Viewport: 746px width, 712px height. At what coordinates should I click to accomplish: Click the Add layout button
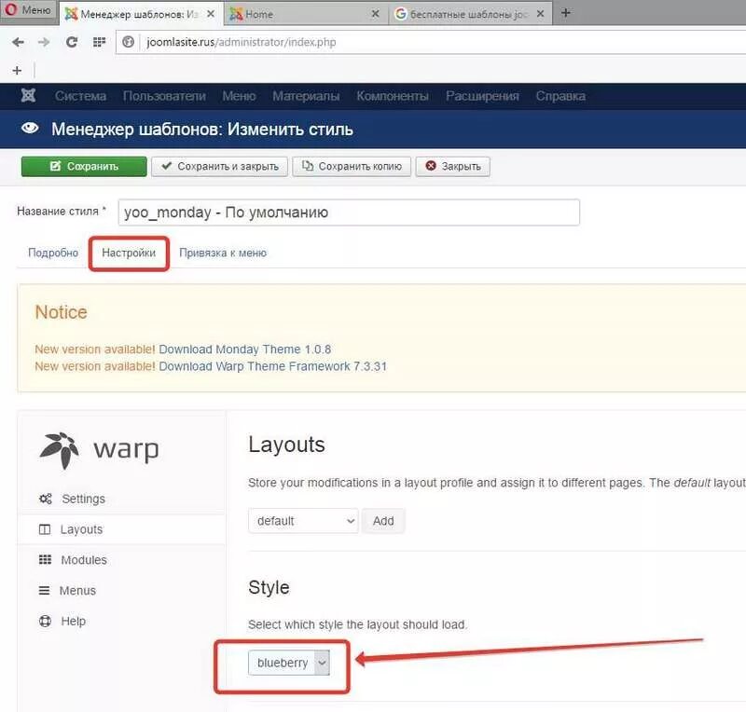tap(383, 521)
